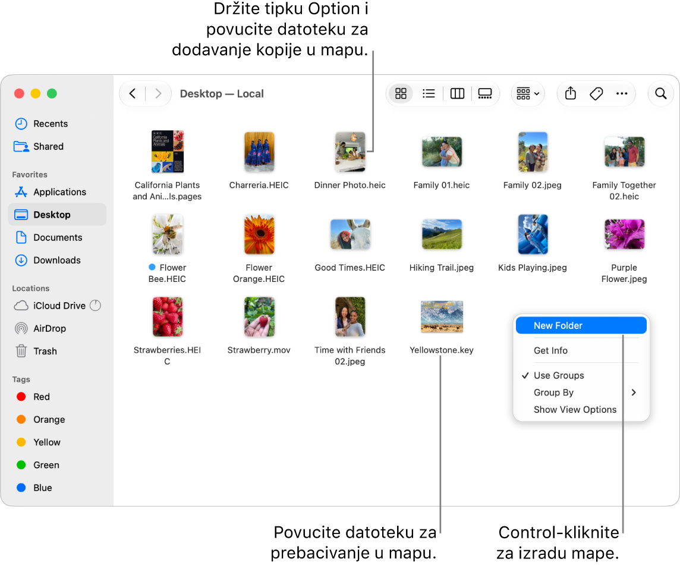Maximize the Finder window with green button
Image resolution: width=680 pixels, height=565 pixels.
click(52, 93)
